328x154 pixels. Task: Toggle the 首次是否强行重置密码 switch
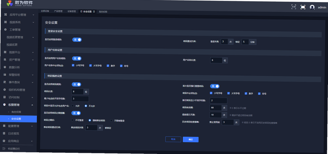pos(214,86)
